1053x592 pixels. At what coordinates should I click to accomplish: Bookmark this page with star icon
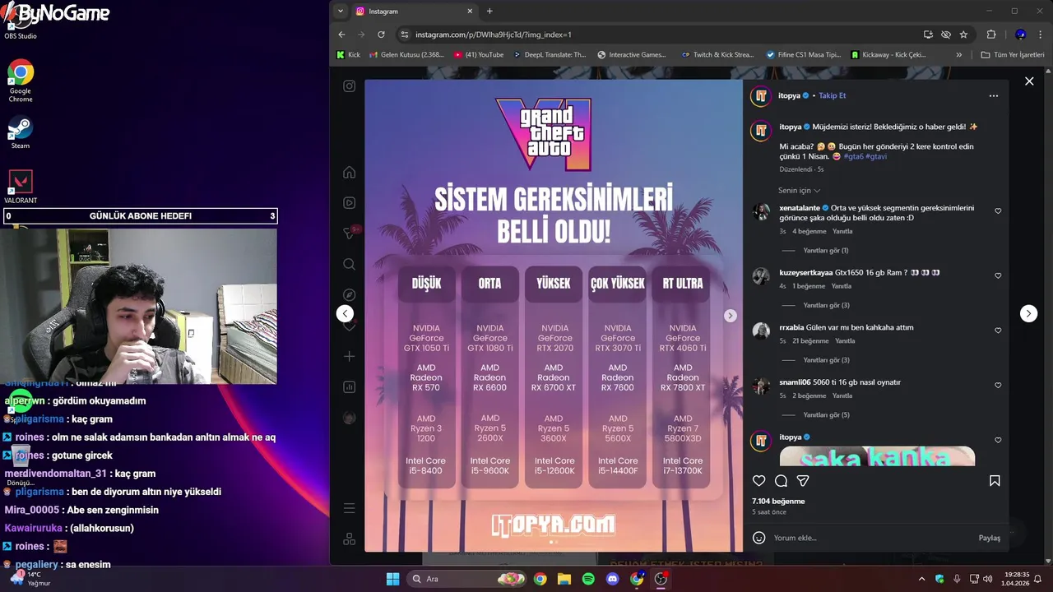click(x=963, y=35)
